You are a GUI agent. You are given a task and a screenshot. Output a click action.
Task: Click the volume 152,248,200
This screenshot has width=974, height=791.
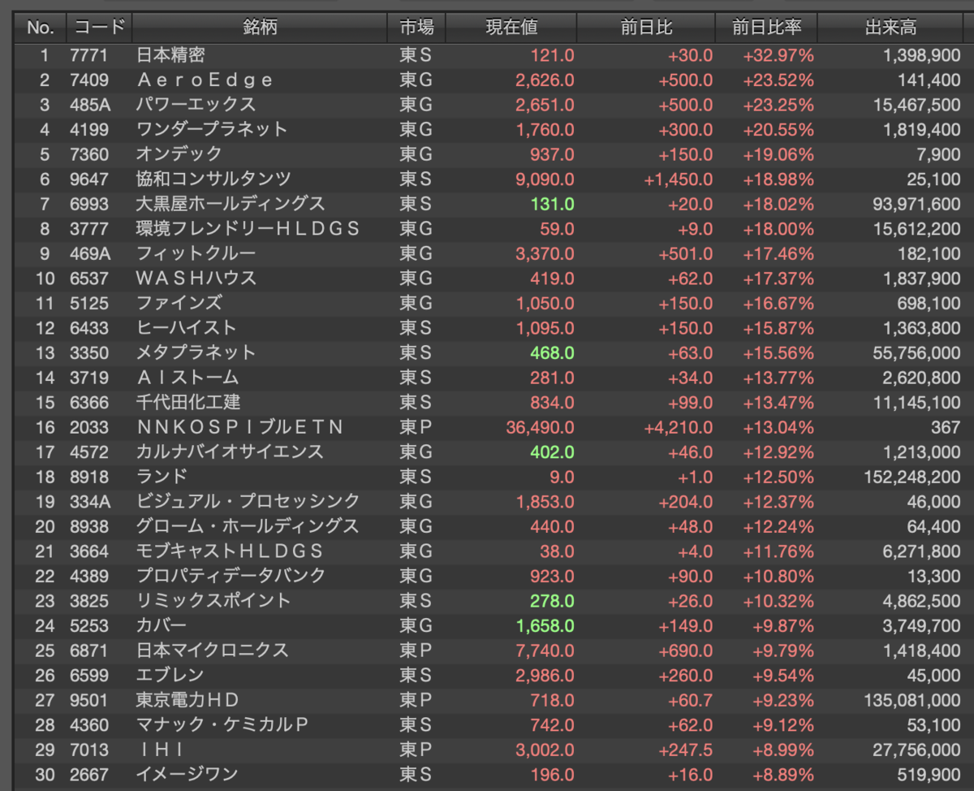pyautogui.click(x=913, y=477)
